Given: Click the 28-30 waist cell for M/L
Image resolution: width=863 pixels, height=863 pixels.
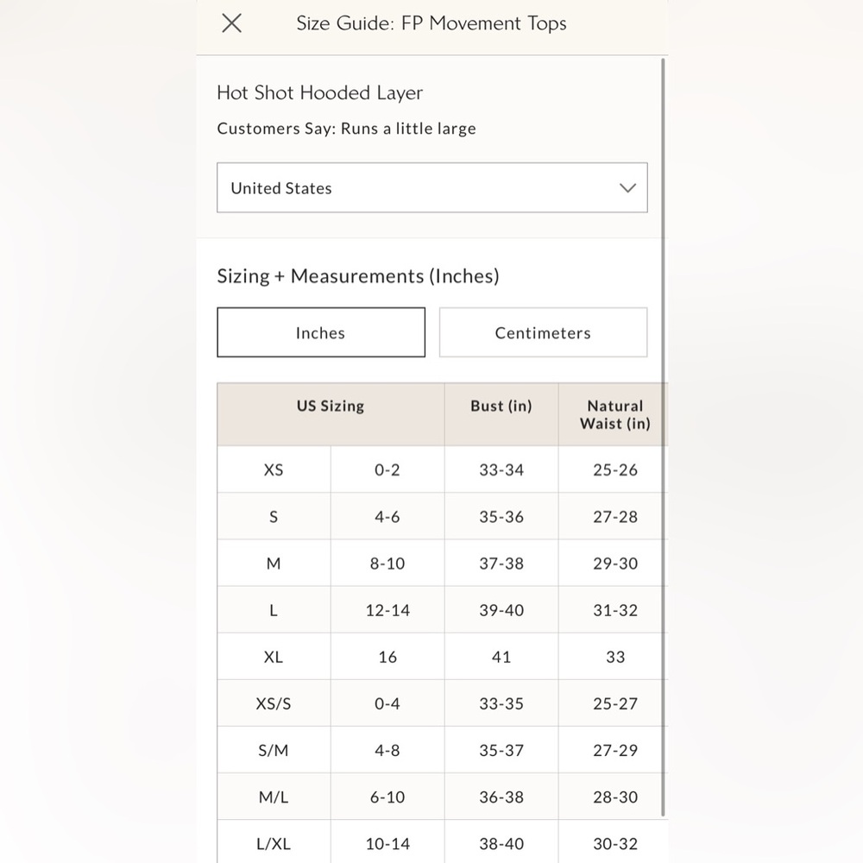Looking at the screenshot, I should coord(614,797).
